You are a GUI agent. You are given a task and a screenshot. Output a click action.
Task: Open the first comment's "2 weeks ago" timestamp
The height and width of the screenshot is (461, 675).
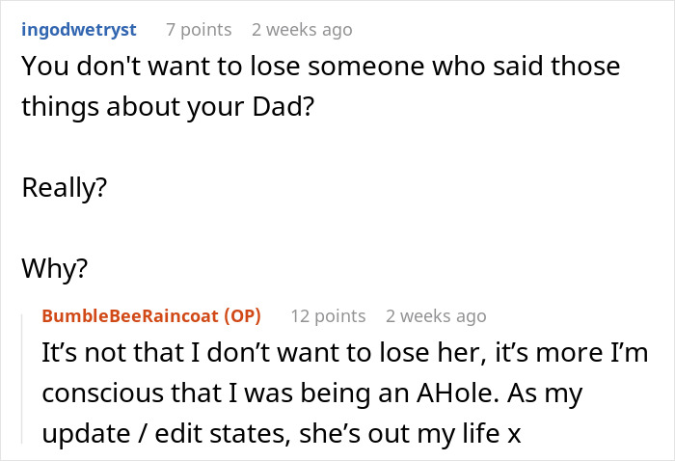click(302, 30)
